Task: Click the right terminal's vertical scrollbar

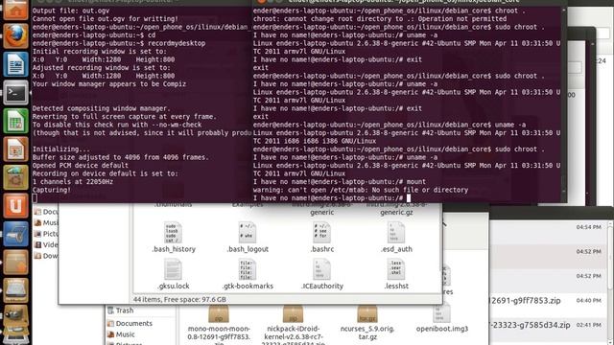Action: click(x=563, y=101)
